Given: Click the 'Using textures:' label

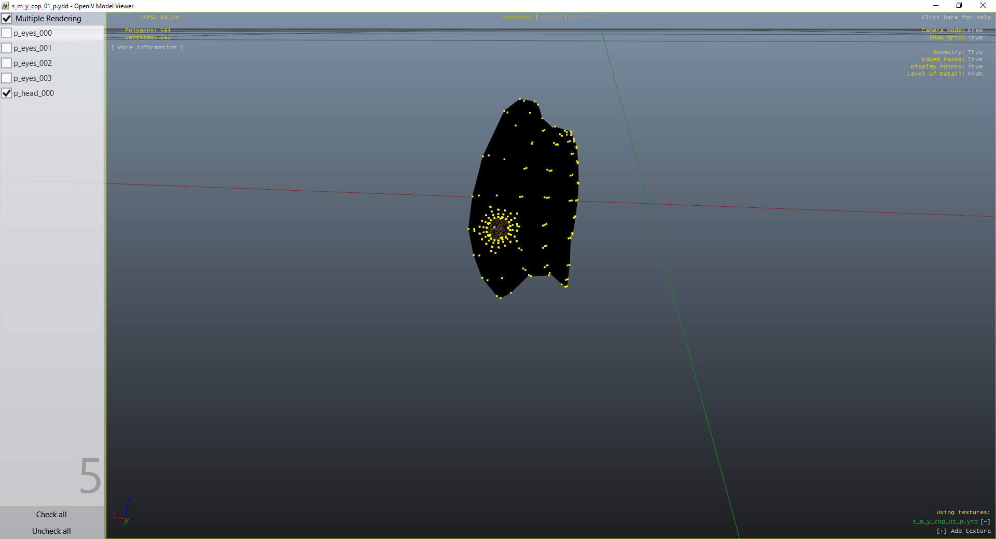Looking at the screenshot, I should pos(963,513).
